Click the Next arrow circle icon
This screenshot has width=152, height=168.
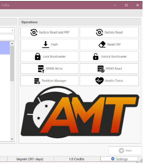coord(121,151)
